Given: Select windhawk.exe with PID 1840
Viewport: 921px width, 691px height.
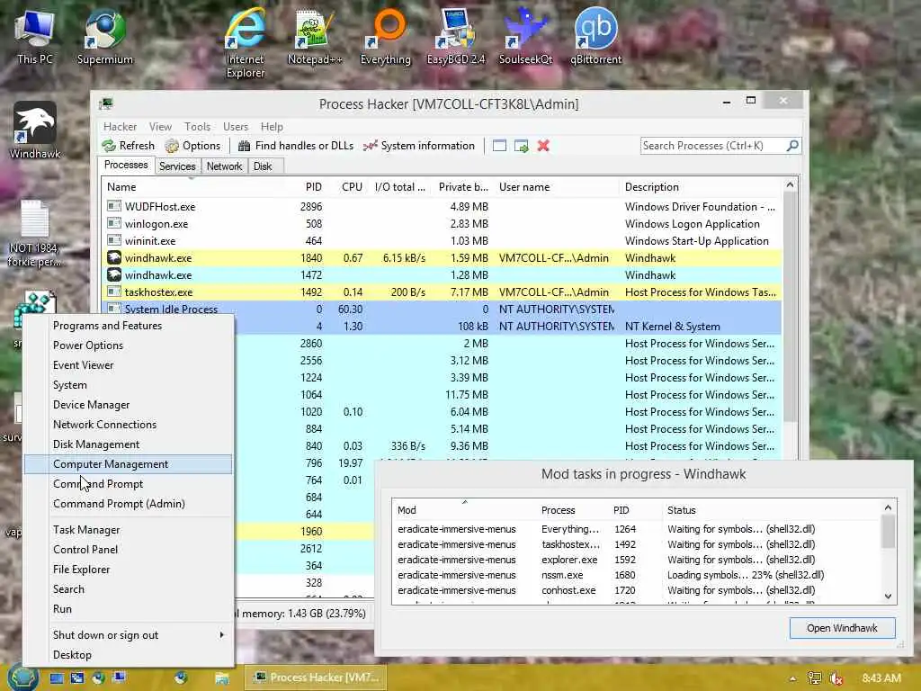Looking at the screenshot, I should point(443,258).
